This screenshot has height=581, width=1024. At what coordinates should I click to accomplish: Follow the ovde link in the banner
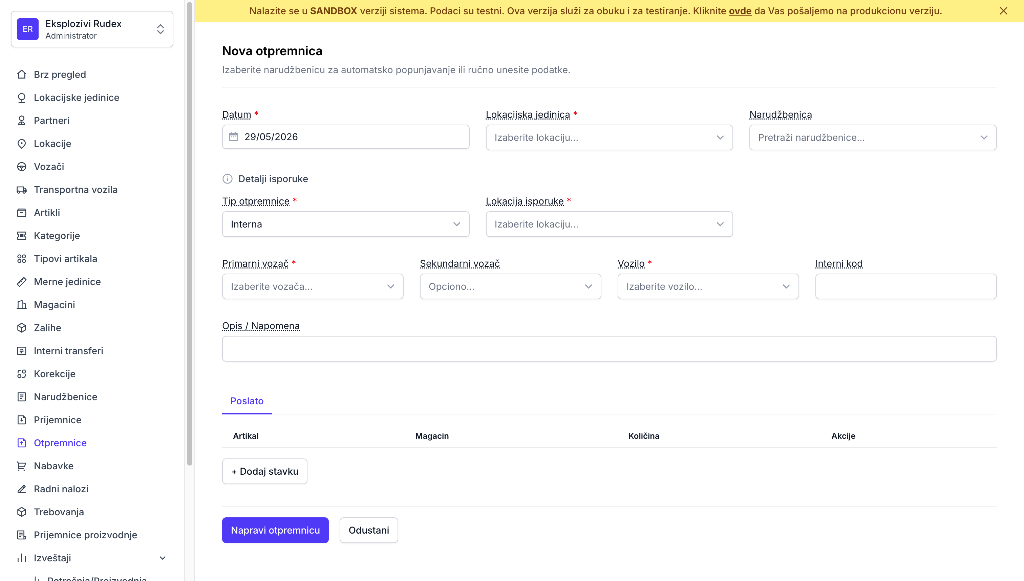tap(740, 11)
